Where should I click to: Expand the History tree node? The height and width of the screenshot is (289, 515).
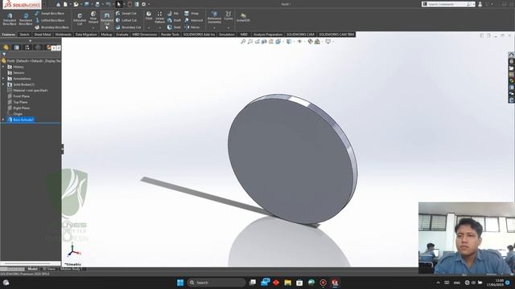(x=3, y=67)
